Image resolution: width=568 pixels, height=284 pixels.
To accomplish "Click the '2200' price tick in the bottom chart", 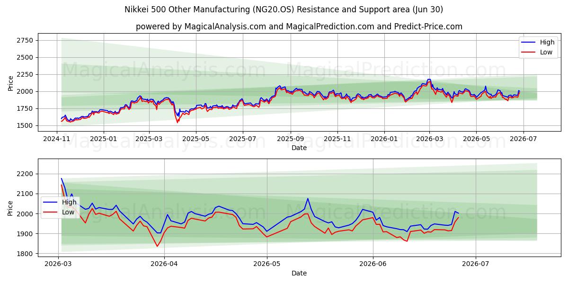I will pyautogui.click(x=26, y=174).
